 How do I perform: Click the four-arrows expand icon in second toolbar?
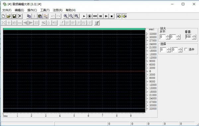click(x=3, y=23)
